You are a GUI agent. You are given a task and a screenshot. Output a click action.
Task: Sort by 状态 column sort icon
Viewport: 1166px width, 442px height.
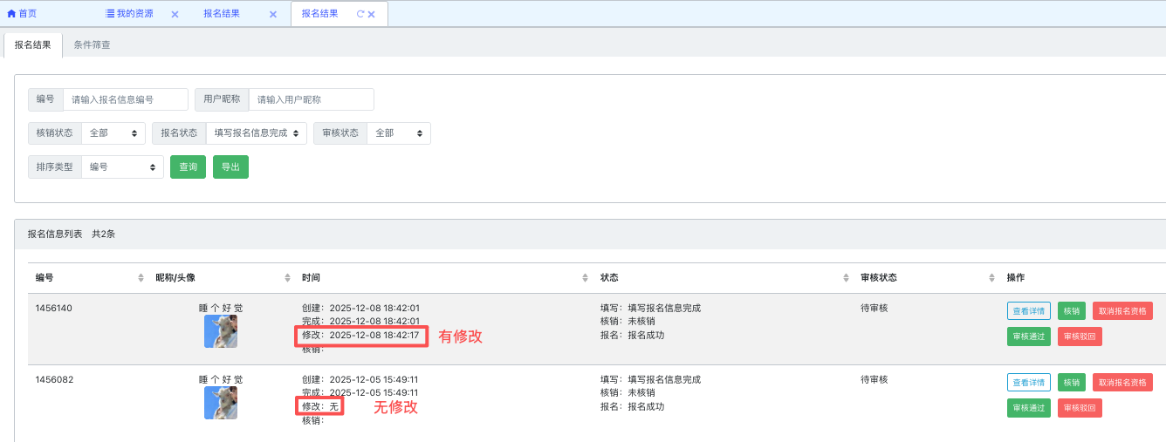[x=846, y=278]
